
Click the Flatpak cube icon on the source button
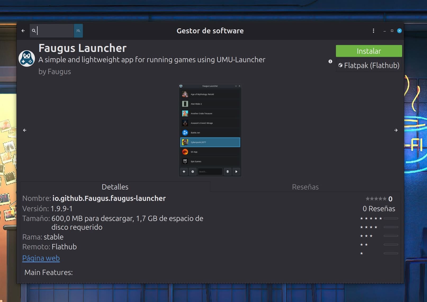click(340, 65)
